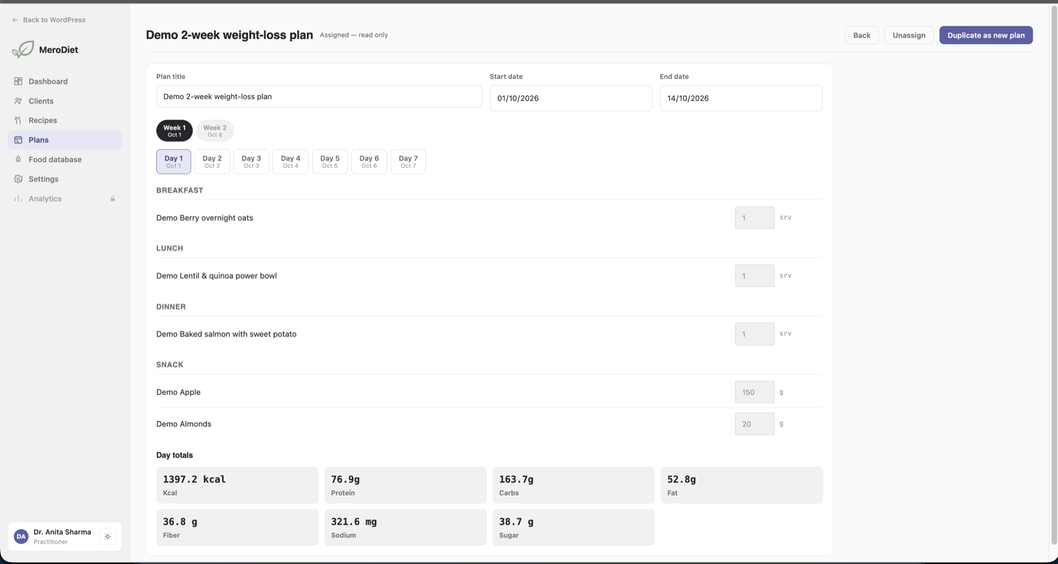This screenshot has height=564, width=1058.
Task: Click servings field for Lentil quinoa bowl
Action: tap(754, 276)
